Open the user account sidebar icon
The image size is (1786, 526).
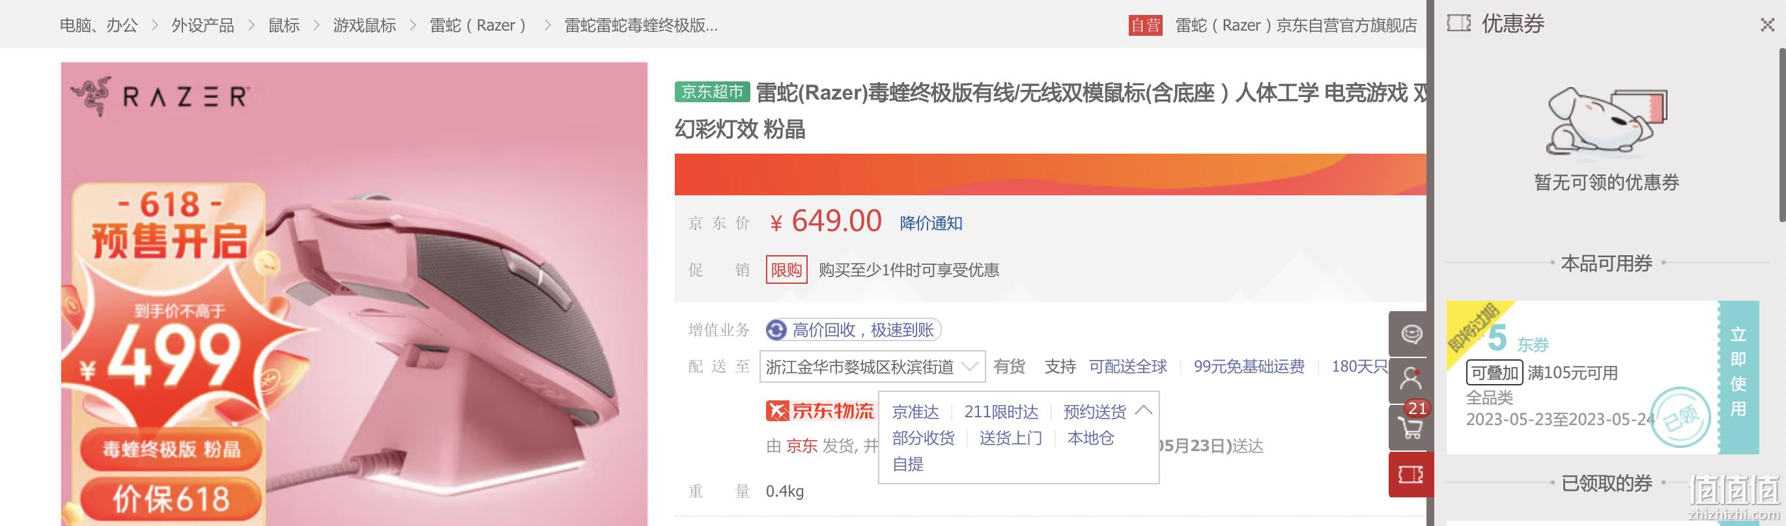tap(1411, 380)
